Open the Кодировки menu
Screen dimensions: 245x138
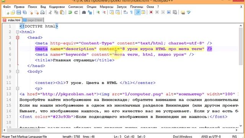coord(57,7)
